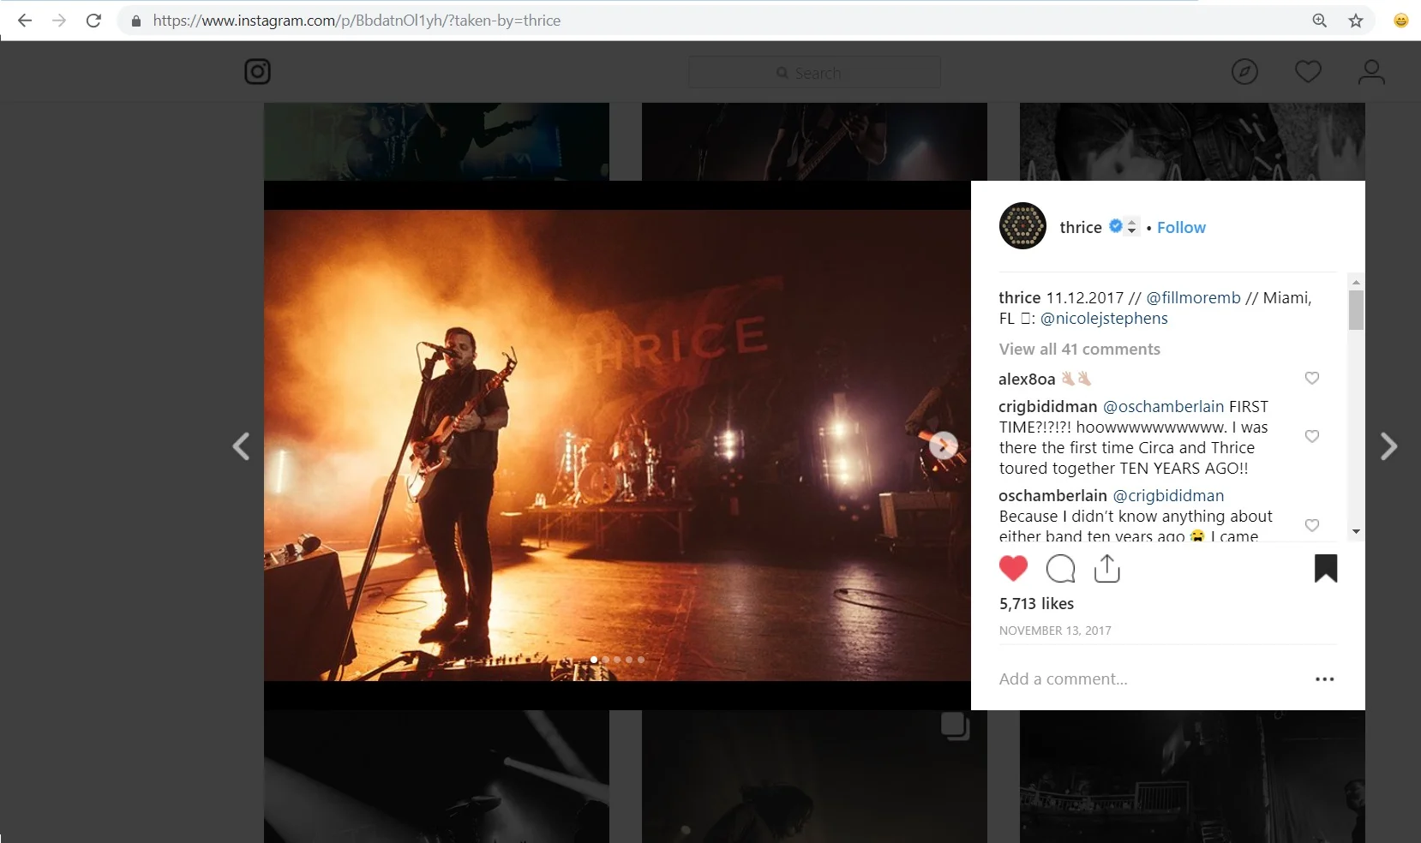The image size is (1421, 843).
Task: Like oschamberlain's comment
Action: (1312, 525)
